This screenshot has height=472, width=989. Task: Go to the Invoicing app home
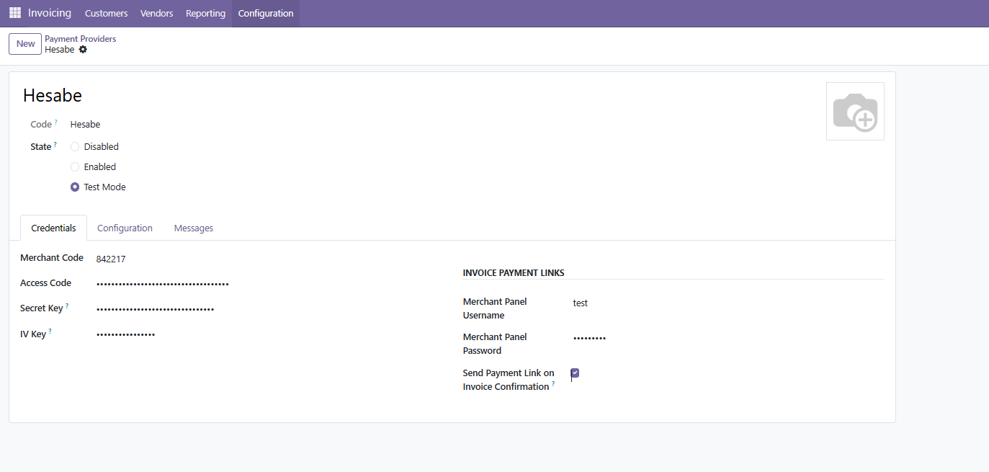tap(50, 13)
